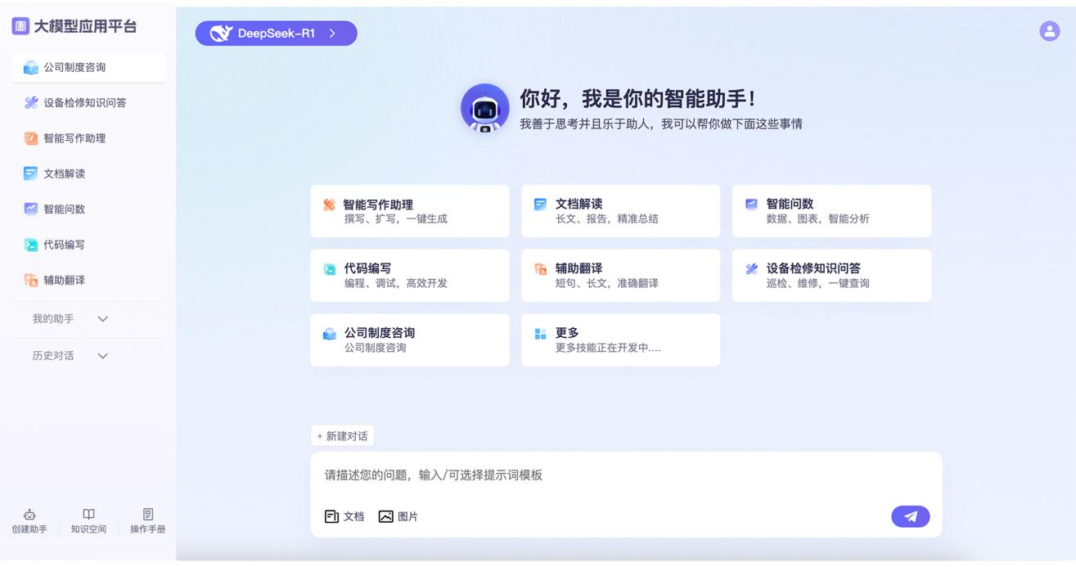Click the 文档 attachment label
The width and height of the screenshot is (1076, 567).
tap(353, 516)
